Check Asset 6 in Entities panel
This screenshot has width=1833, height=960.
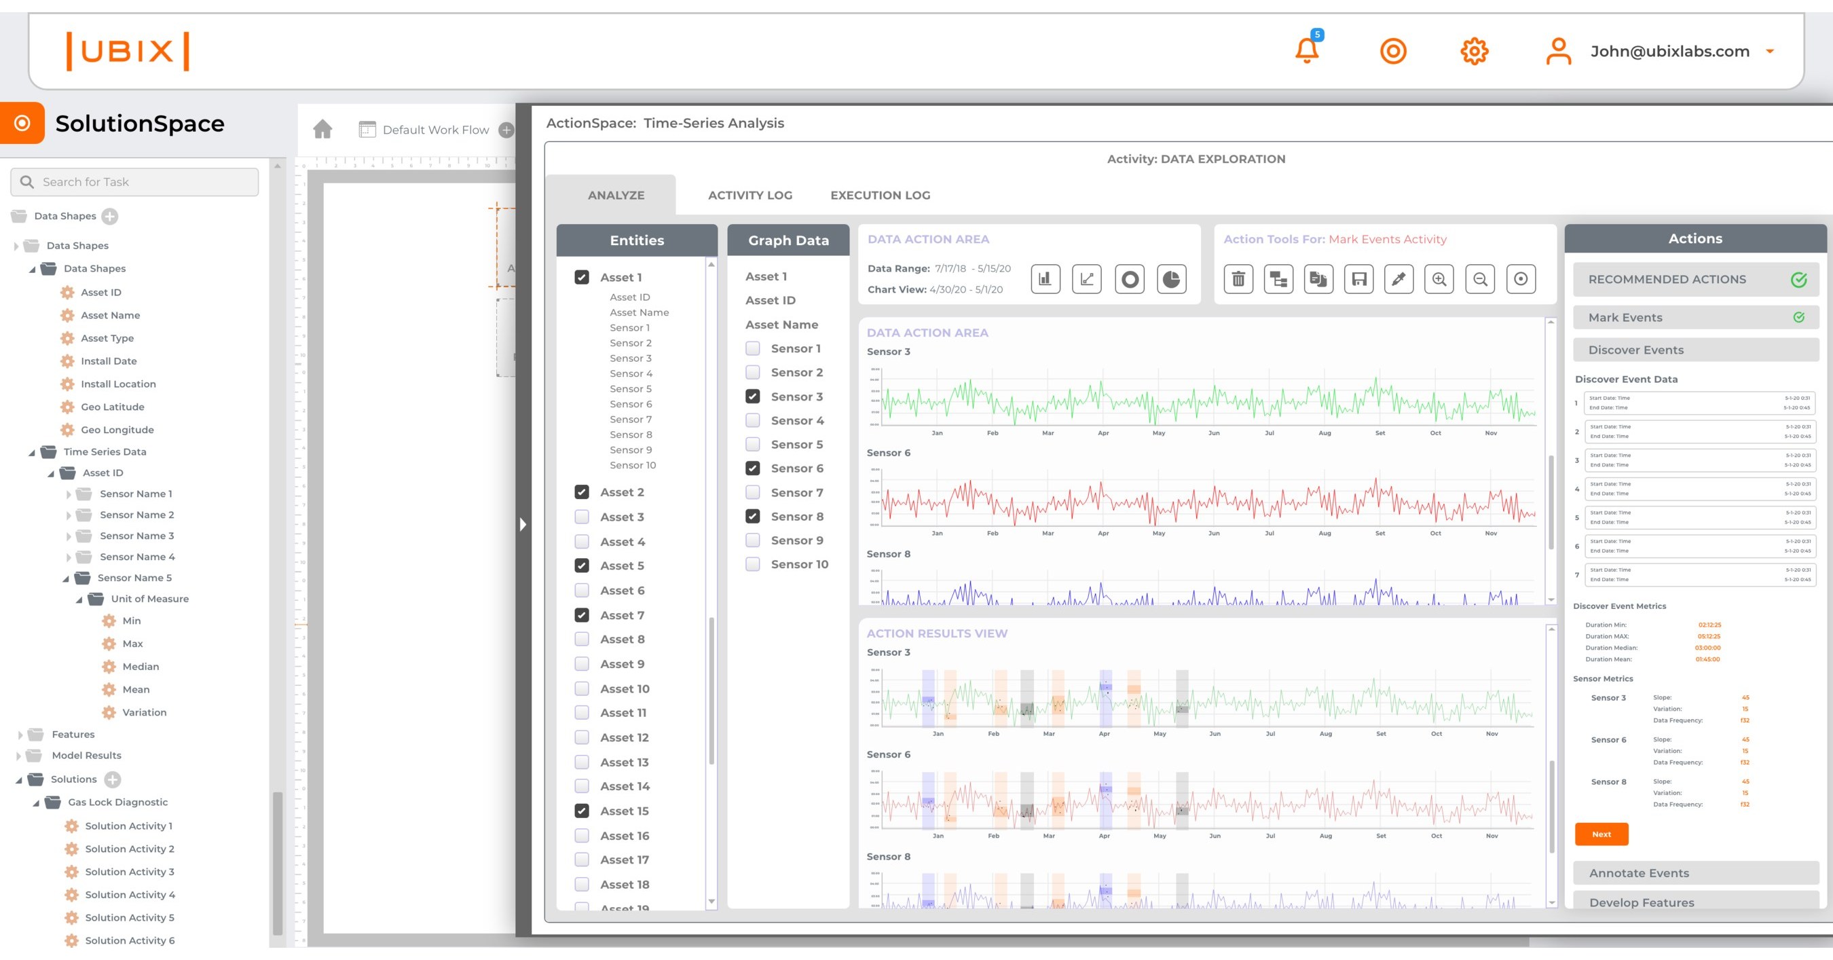click(581, 590)
